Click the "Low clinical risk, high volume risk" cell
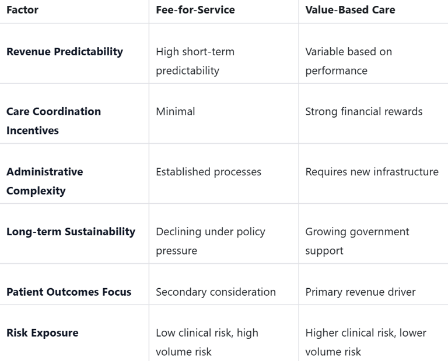This screenshot has width=448, height=361. pos(206,342)
